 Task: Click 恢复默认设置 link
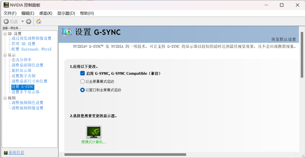pos(284,39)
